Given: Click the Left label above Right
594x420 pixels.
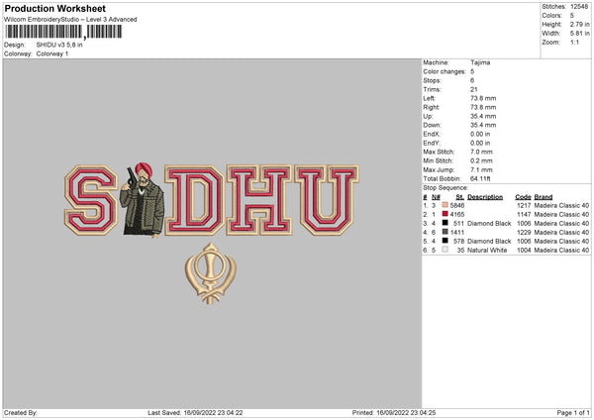Looking at the screenshot, I should [x=430, y=98].
